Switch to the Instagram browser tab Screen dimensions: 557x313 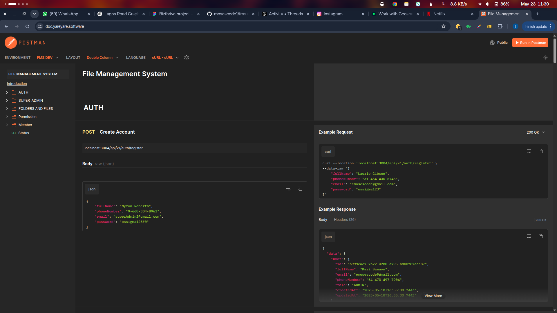(x=333, y=14)
